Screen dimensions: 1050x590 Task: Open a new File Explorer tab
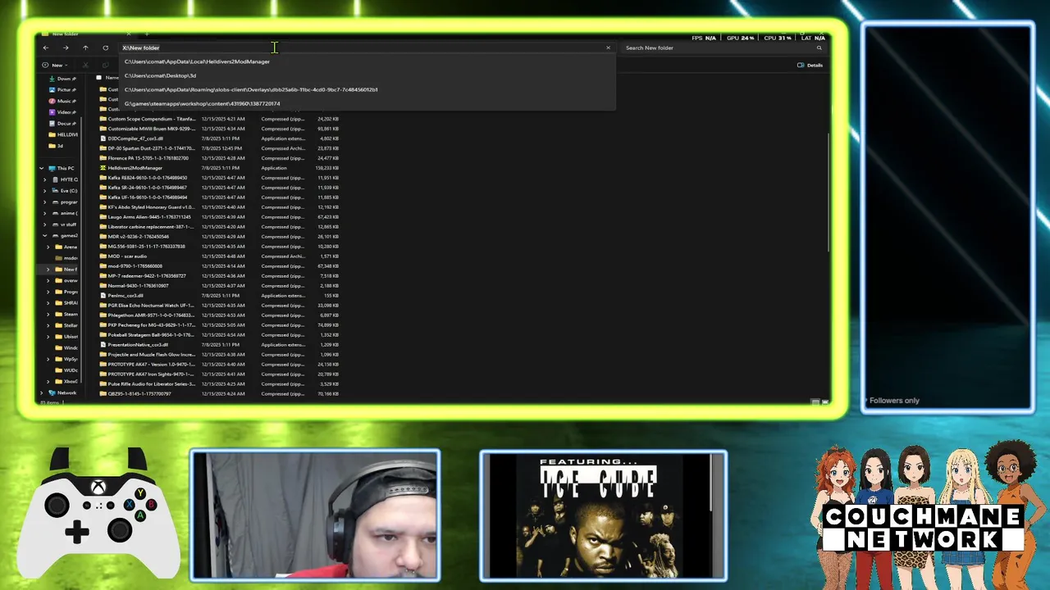pos(147,34)
